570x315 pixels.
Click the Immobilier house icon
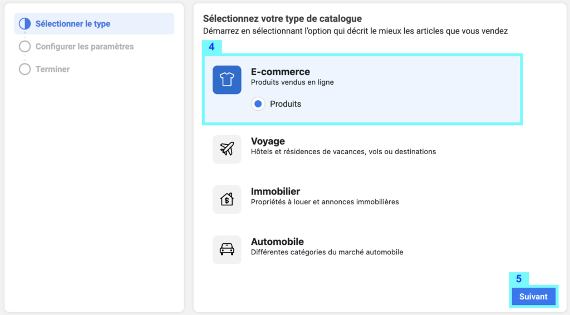(x=227, y=199)
